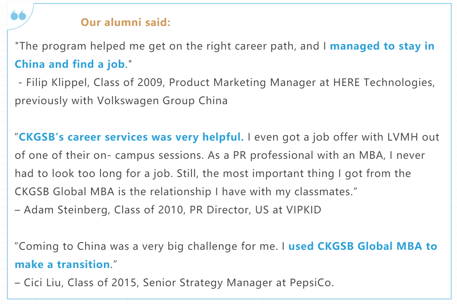Screen dimensions: 457x304
Task: Click the blue quotation mark icon
Action: (x=18, y=16)
